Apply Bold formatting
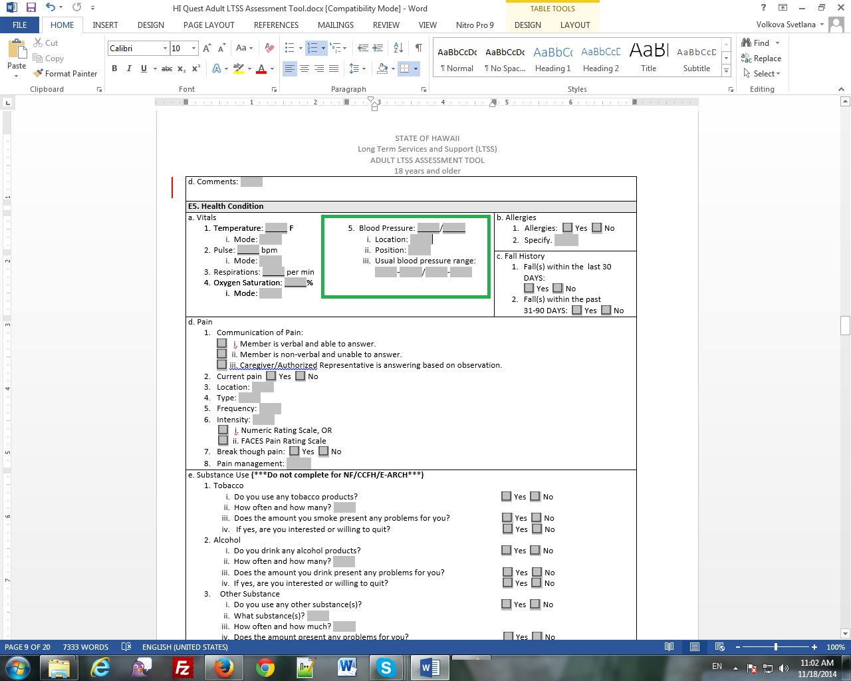851x681 pixels. pos(114,68)
